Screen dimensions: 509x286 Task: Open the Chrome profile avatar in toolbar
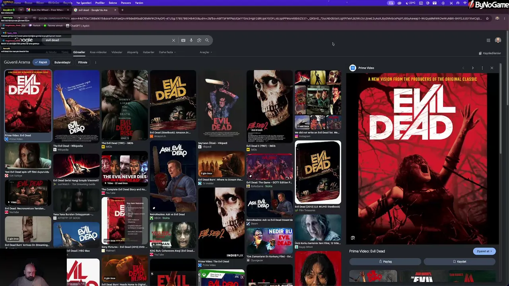tap(497, 18)
